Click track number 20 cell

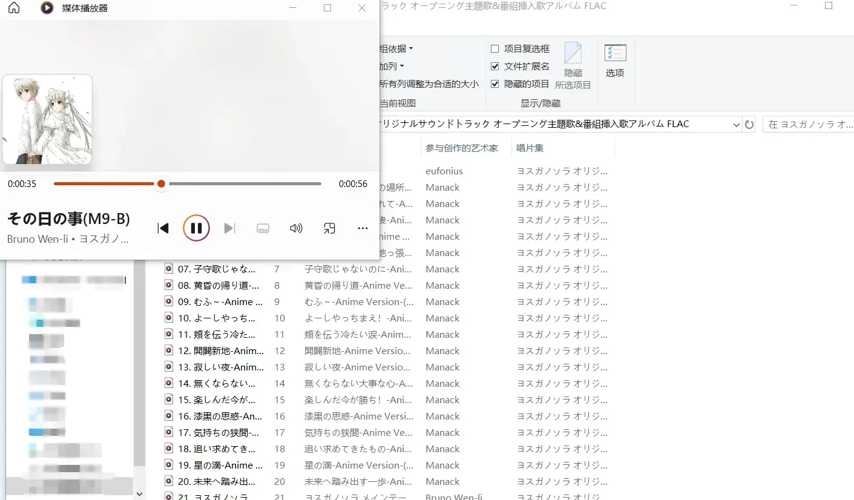coord(280,481)
